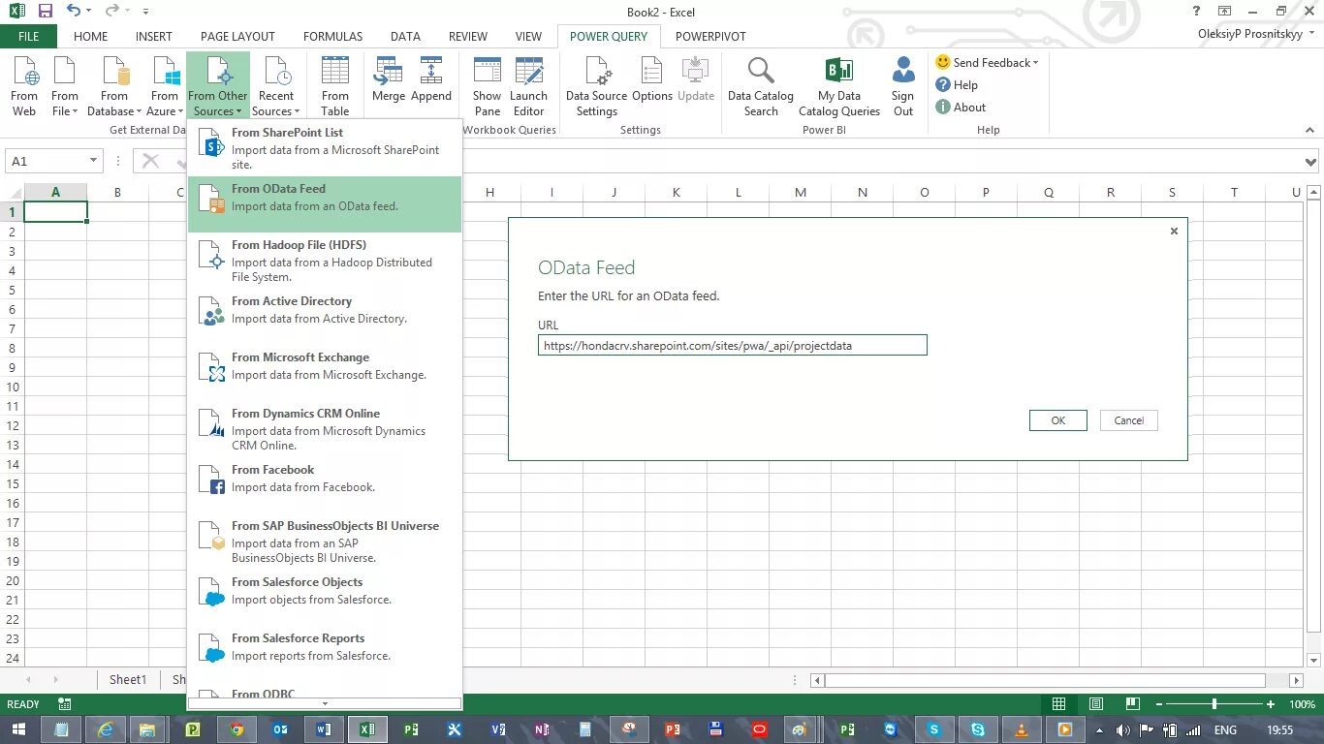Click the Show Pane icon
Image resolution: width=1324 pixels, height=744 pixels.
click(488, 86)
